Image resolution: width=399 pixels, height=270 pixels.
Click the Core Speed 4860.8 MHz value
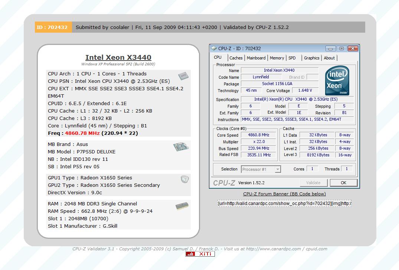click(x=258, y=135)
